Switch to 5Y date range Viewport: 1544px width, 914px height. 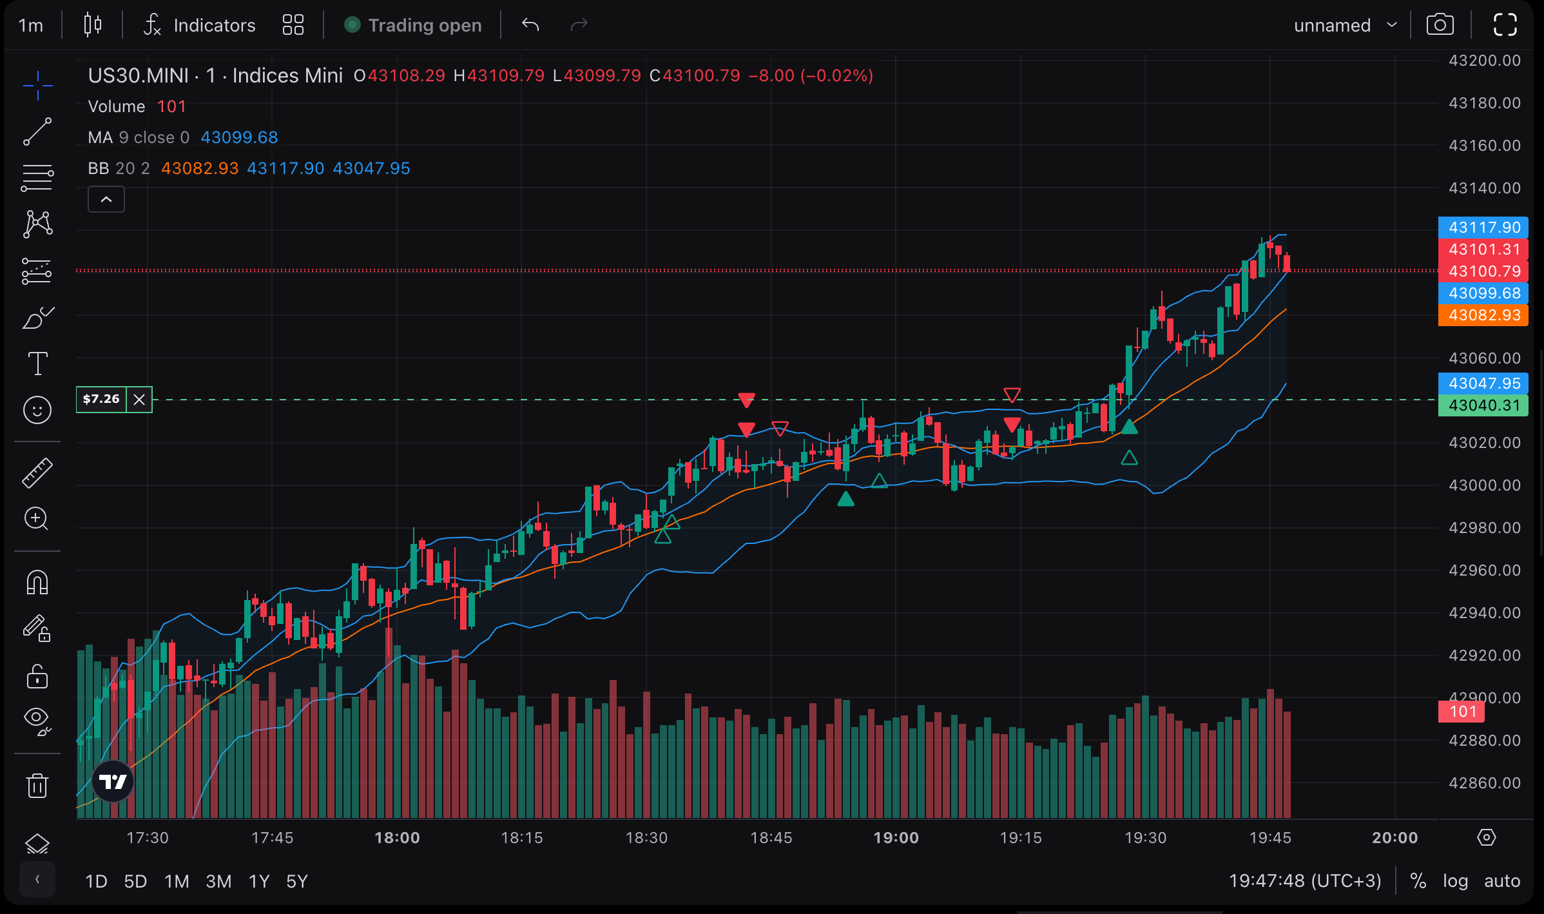pos(297,881)
